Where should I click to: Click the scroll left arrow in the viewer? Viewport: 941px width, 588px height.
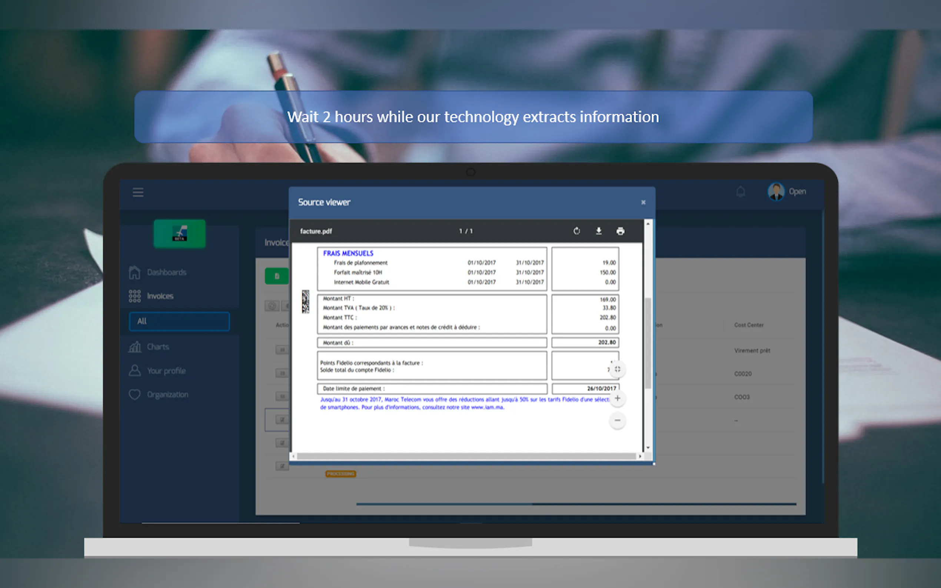(294, 456)
